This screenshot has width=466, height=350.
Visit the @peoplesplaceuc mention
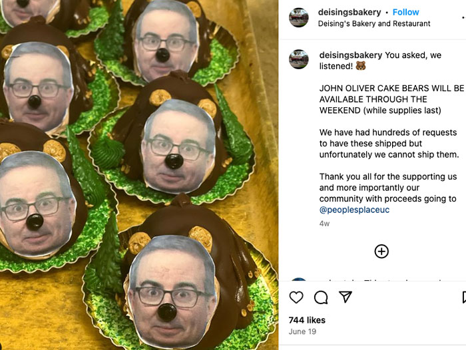354,210
